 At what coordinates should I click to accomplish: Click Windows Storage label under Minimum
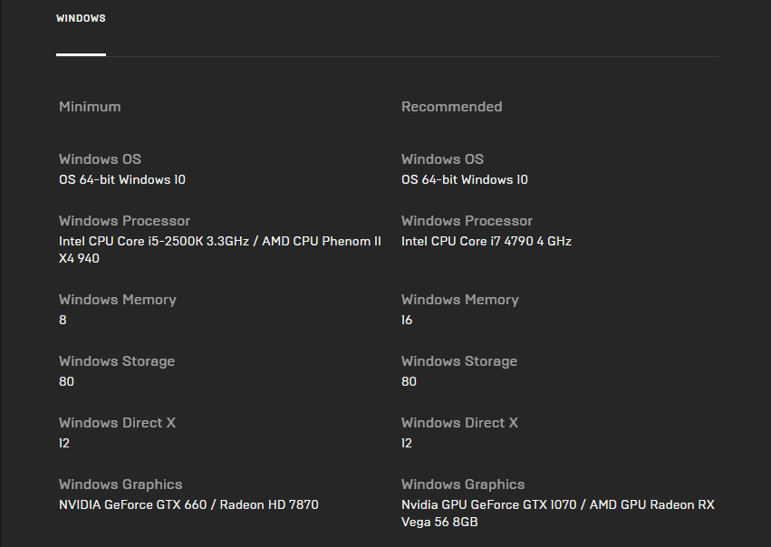(117, 361)
